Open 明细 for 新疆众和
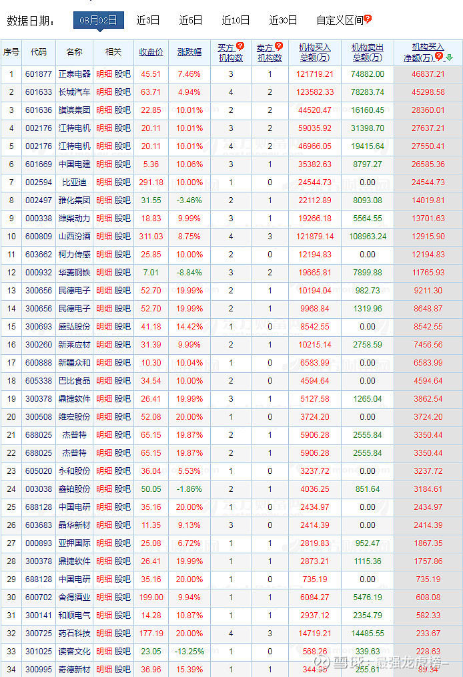Viewport: 463px width, 677px height. pyautogui.click(x=104, y=363)
